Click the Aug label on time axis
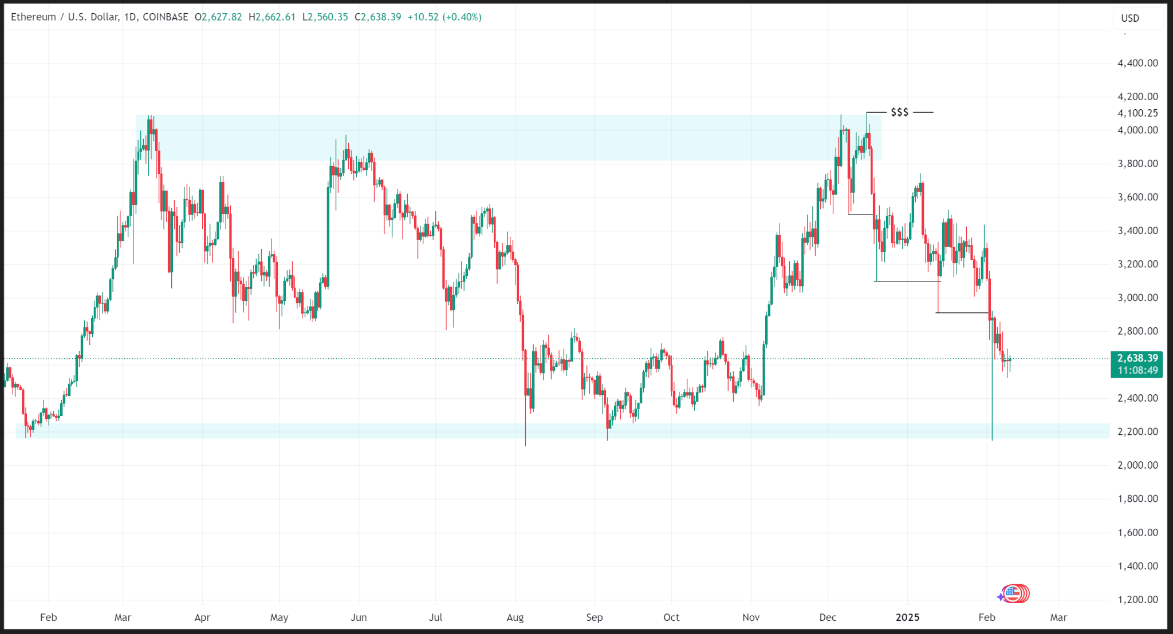This screenshot has width=1173, height=634. (515, 617)
